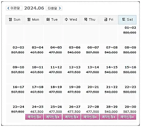This screenshot has height=127, width=141.
Task: Click the 27~28 date label
Action: pyautogui.click(x=93, y=107)
